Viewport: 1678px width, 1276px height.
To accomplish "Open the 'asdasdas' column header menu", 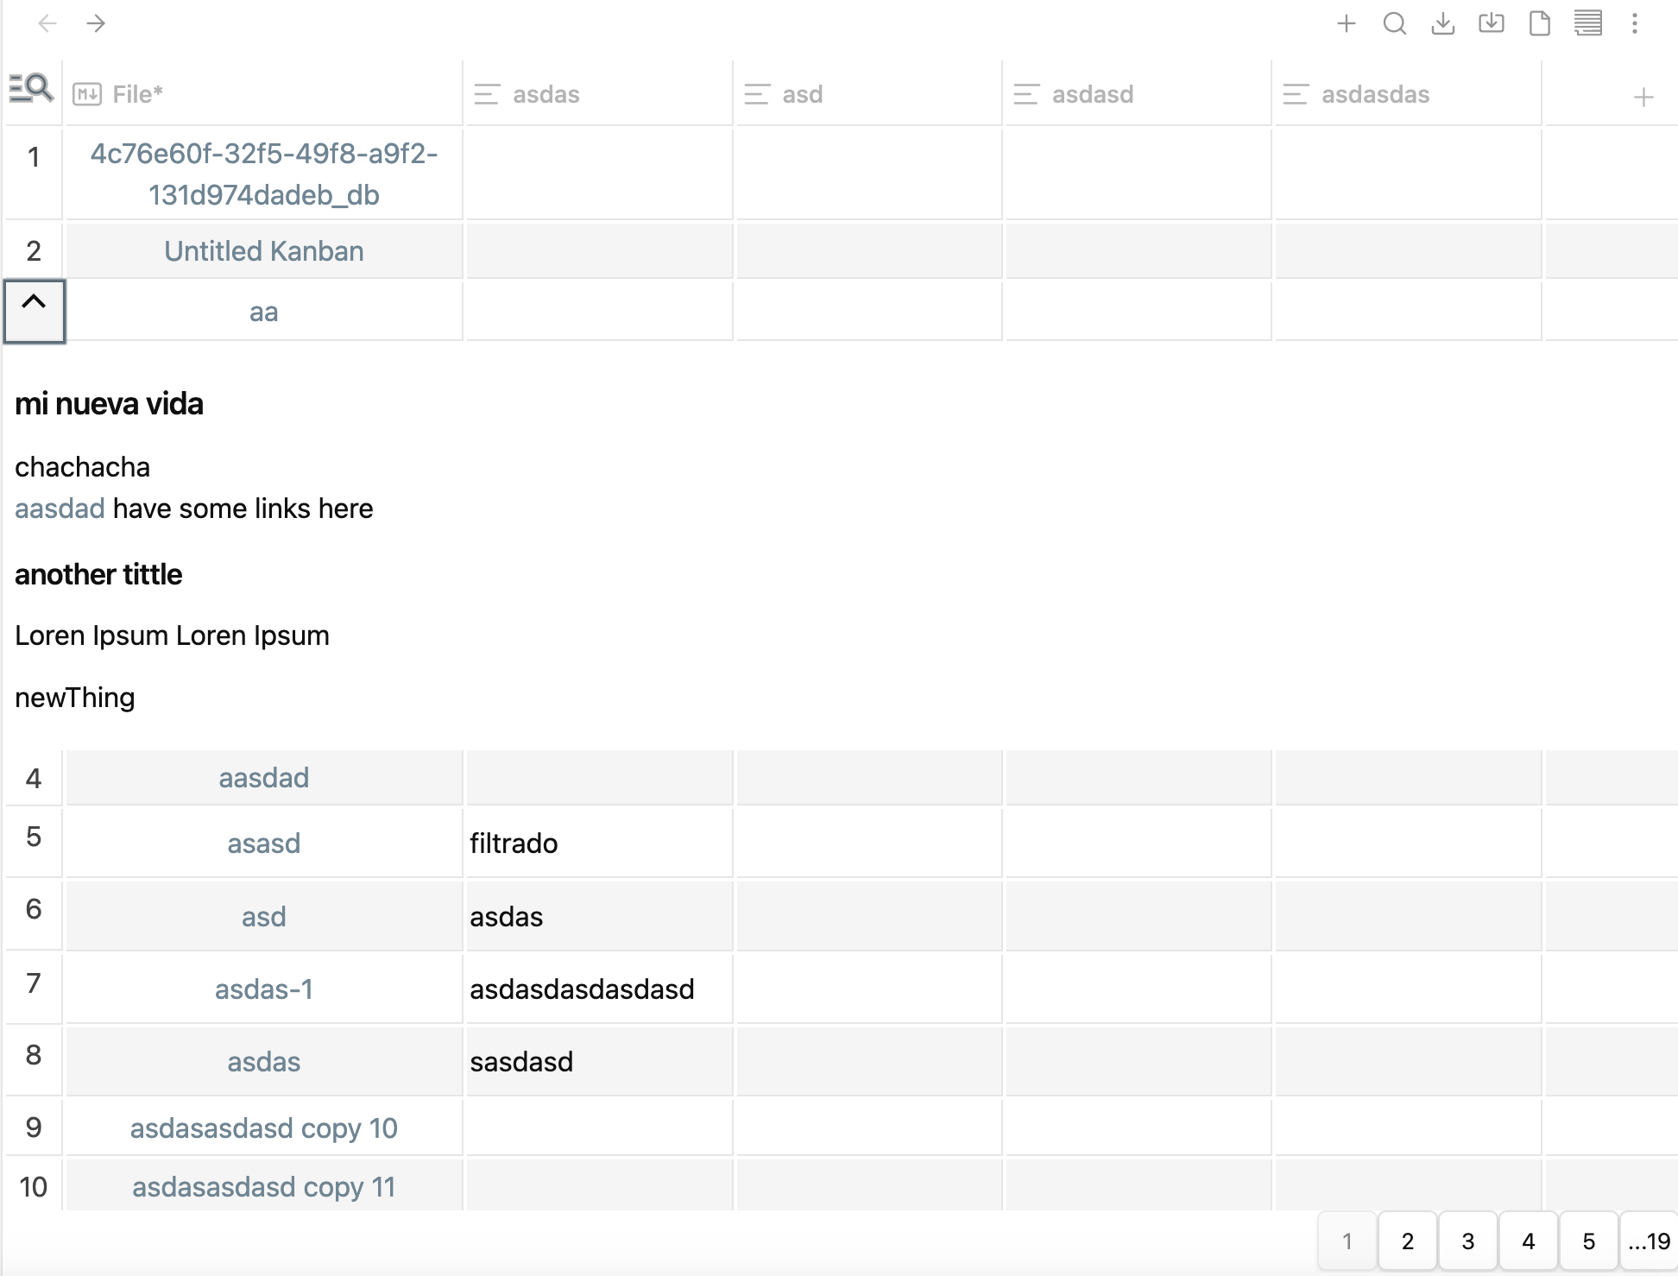I will (x=1296, y=93).
